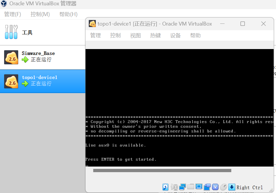This screenshot has height=193, width=276.
Task: Click the VirtualBox logo in manager title bar
Action: (4, 4)
